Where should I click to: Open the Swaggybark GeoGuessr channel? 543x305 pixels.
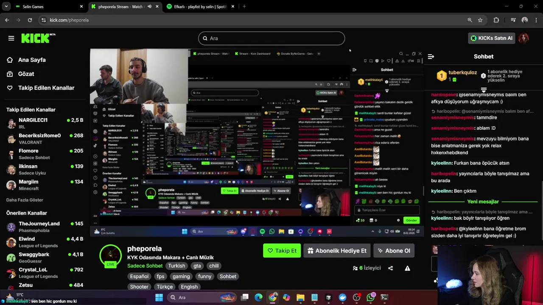(45, 258)
